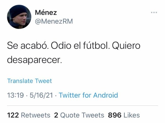Click the word 'desaparecer.' in the tweet
The width and height of the screenshot is (165, 123).
point(34,59)
